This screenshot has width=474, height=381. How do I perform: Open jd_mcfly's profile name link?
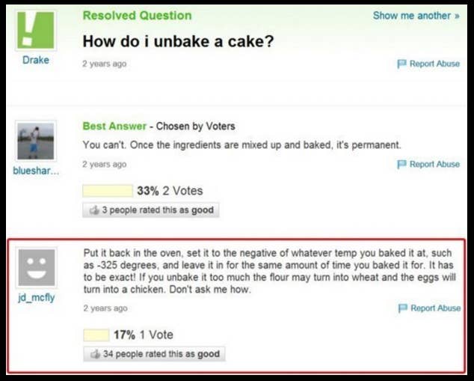click(x=35, y=298)
